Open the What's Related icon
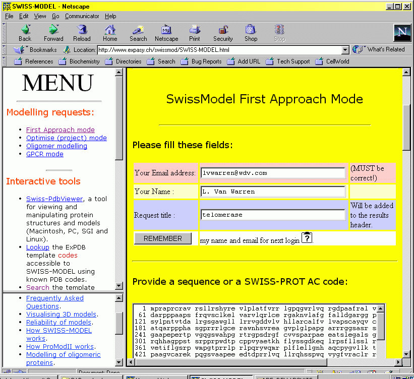414x379 pixels. coord(358,49)
